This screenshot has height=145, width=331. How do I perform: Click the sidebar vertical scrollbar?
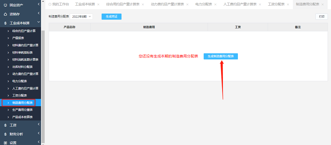point(43,86)
